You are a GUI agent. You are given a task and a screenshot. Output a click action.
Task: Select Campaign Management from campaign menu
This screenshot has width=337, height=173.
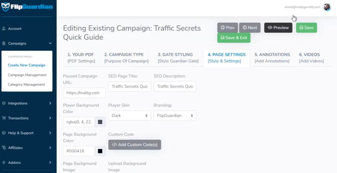click(27, 75)
